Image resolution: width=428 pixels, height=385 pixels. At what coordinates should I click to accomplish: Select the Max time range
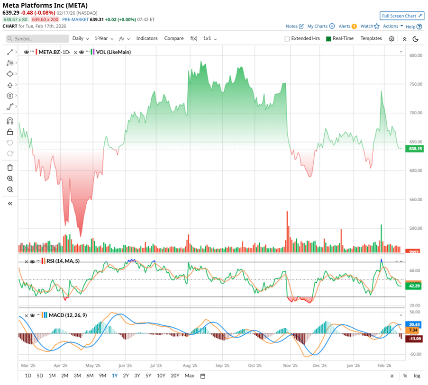coord(190,376)
